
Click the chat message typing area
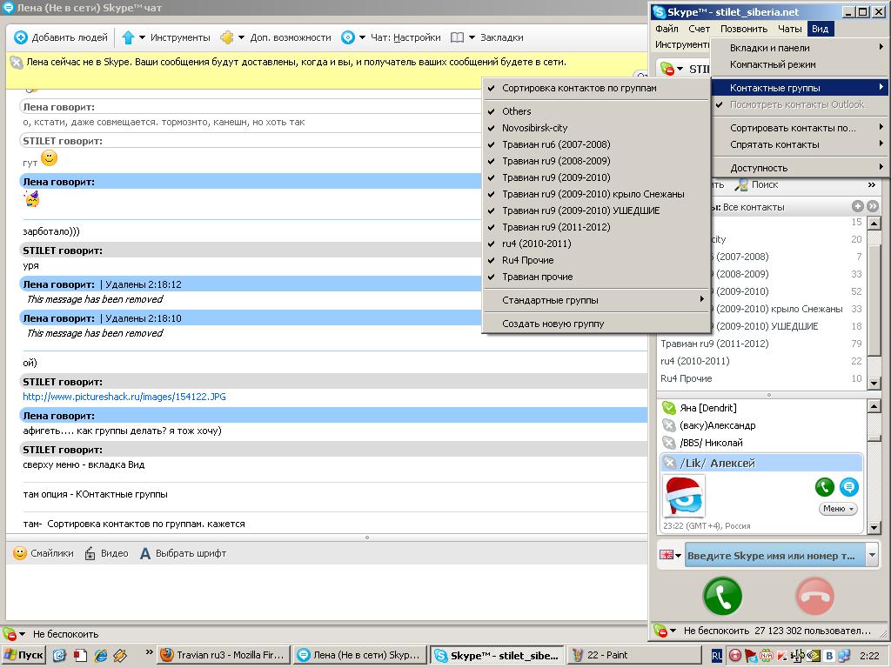coord(326,591)
